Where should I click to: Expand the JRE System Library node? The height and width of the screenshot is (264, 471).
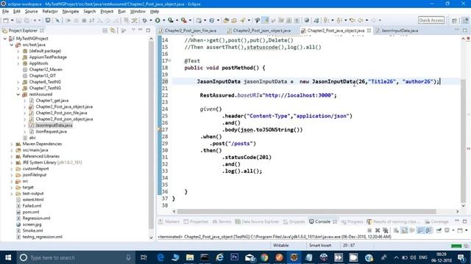tap(12, 163)
